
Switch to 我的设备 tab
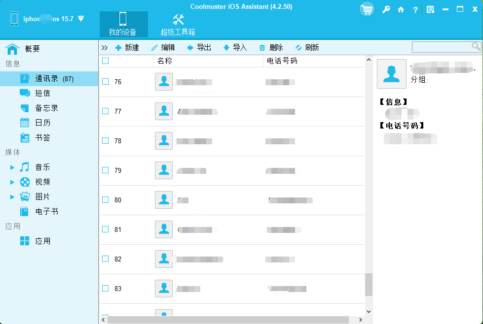123,24
